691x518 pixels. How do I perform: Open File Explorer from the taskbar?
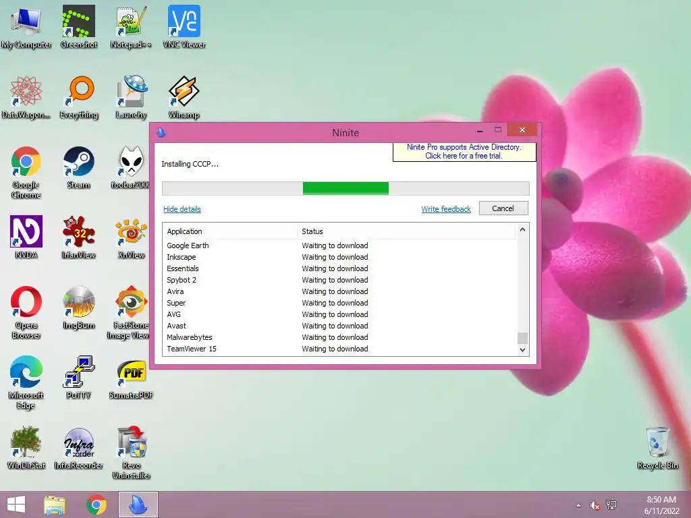click(54, 505)
